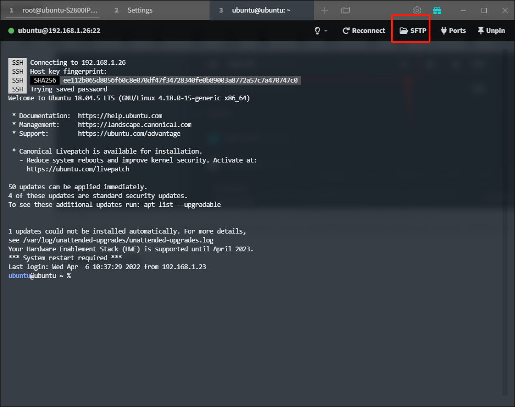
Task: Click the green connection status dot
Action: tap(12, 30)
